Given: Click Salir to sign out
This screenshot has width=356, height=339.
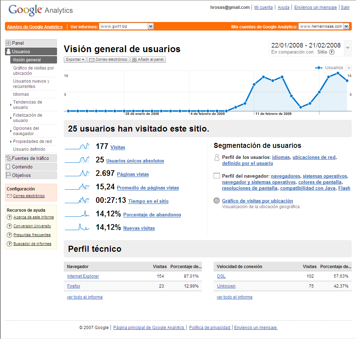Looking at the screenshot, I should click(345, 7).
